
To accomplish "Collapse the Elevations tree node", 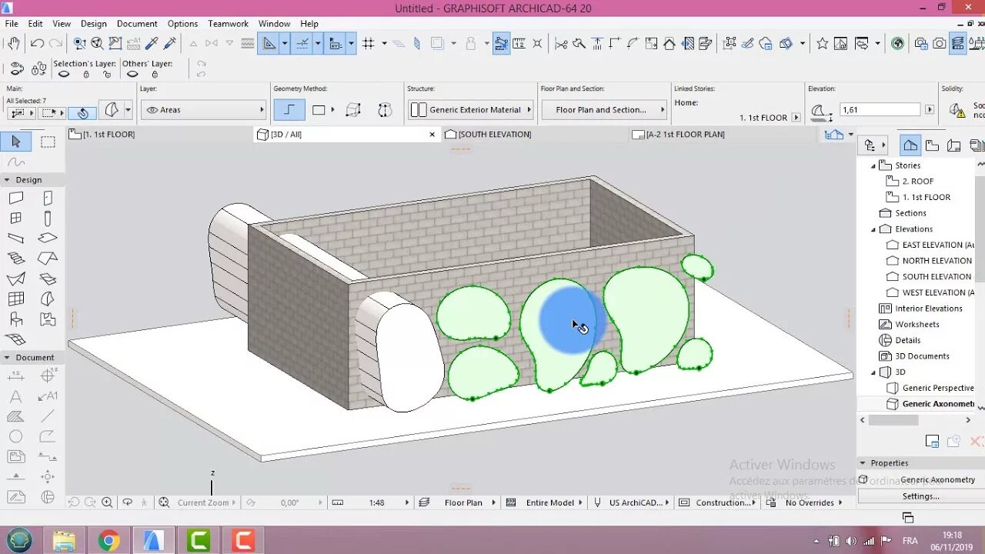I will click(873, 229).
